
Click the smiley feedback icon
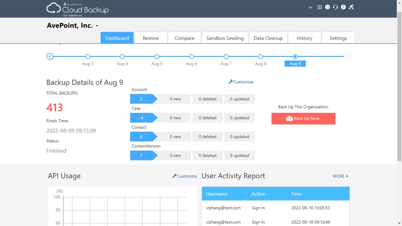(328, 7)
